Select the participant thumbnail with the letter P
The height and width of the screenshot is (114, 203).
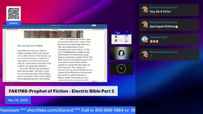point(121,69)
